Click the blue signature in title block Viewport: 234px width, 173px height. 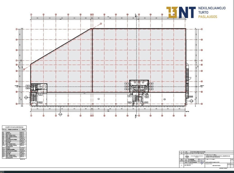click(x=202, y=162)
